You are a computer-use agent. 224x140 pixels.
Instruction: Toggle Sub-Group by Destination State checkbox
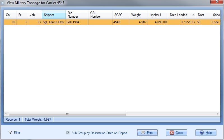pos(68,133)
